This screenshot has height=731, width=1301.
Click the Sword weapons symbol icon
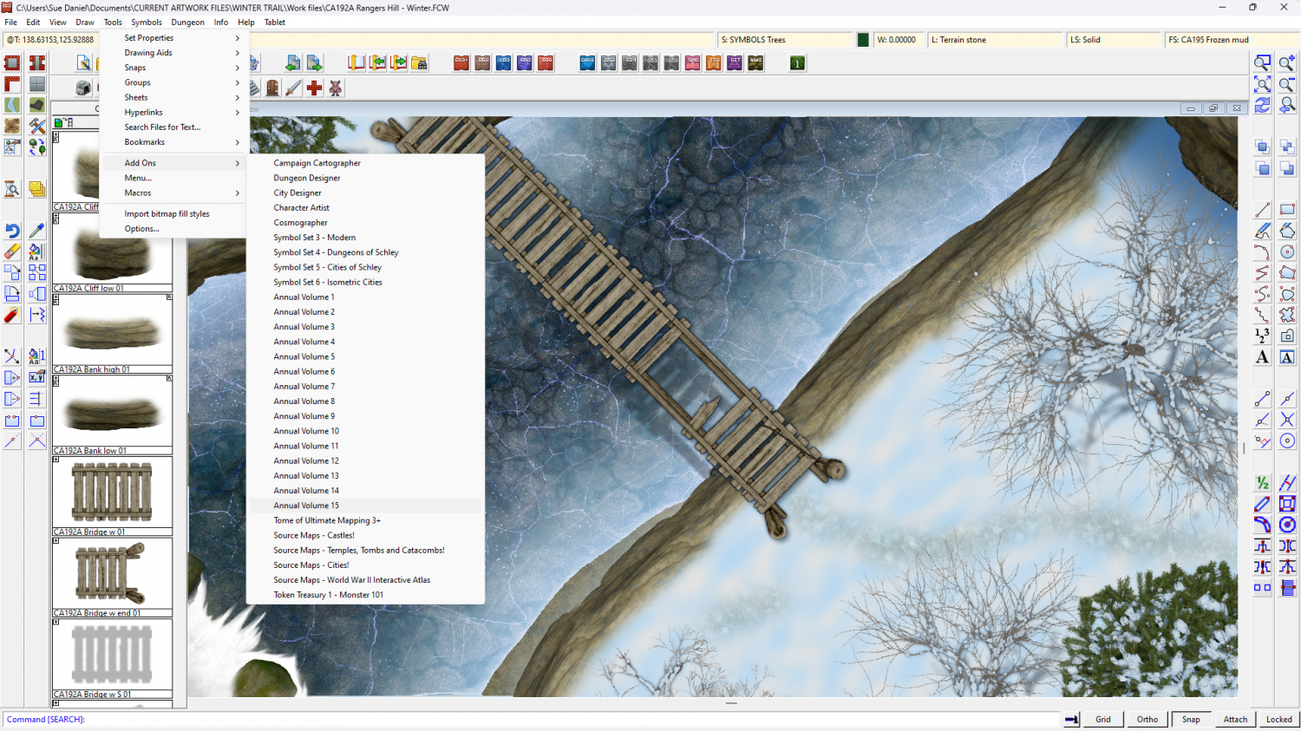coord(294,88)
